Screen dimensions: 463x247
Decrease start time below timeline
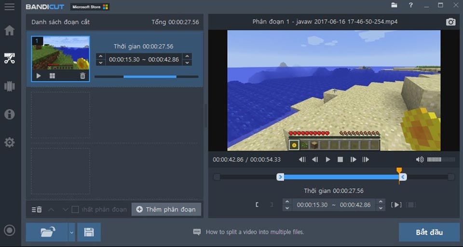(287, 208)
